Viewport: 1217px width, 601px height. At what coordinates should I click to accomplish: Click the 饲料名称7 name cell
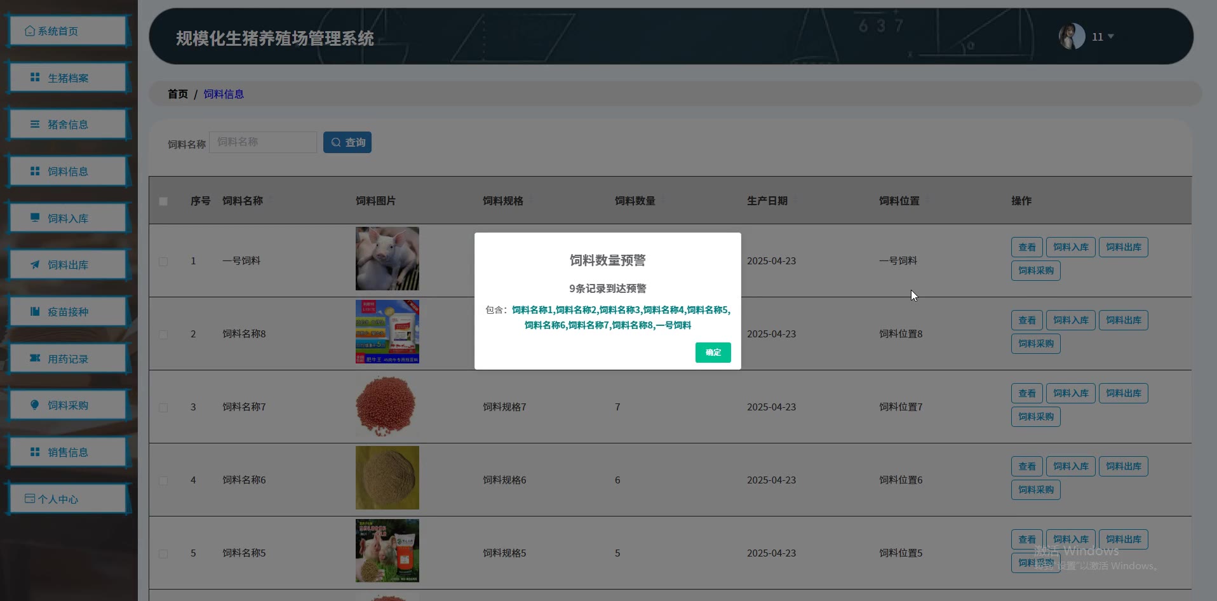click(x=244, y=407)
